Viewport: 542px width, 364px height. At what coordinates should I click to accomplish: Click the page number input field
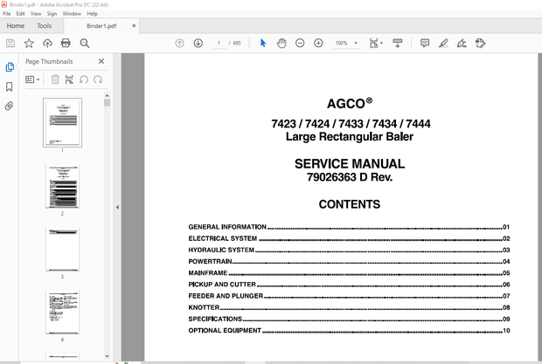[x=219, y=43]
